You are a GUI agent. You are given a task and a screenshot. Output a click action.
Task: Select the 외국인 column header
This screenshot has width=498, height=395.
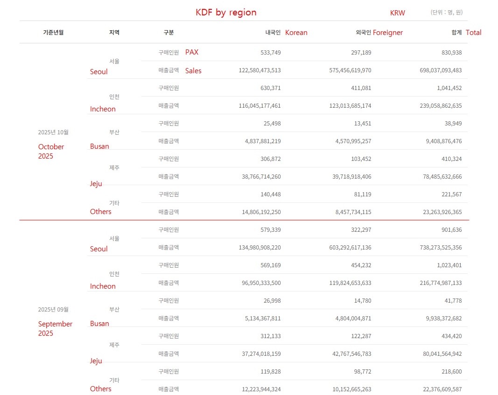[x=363, y=33]
